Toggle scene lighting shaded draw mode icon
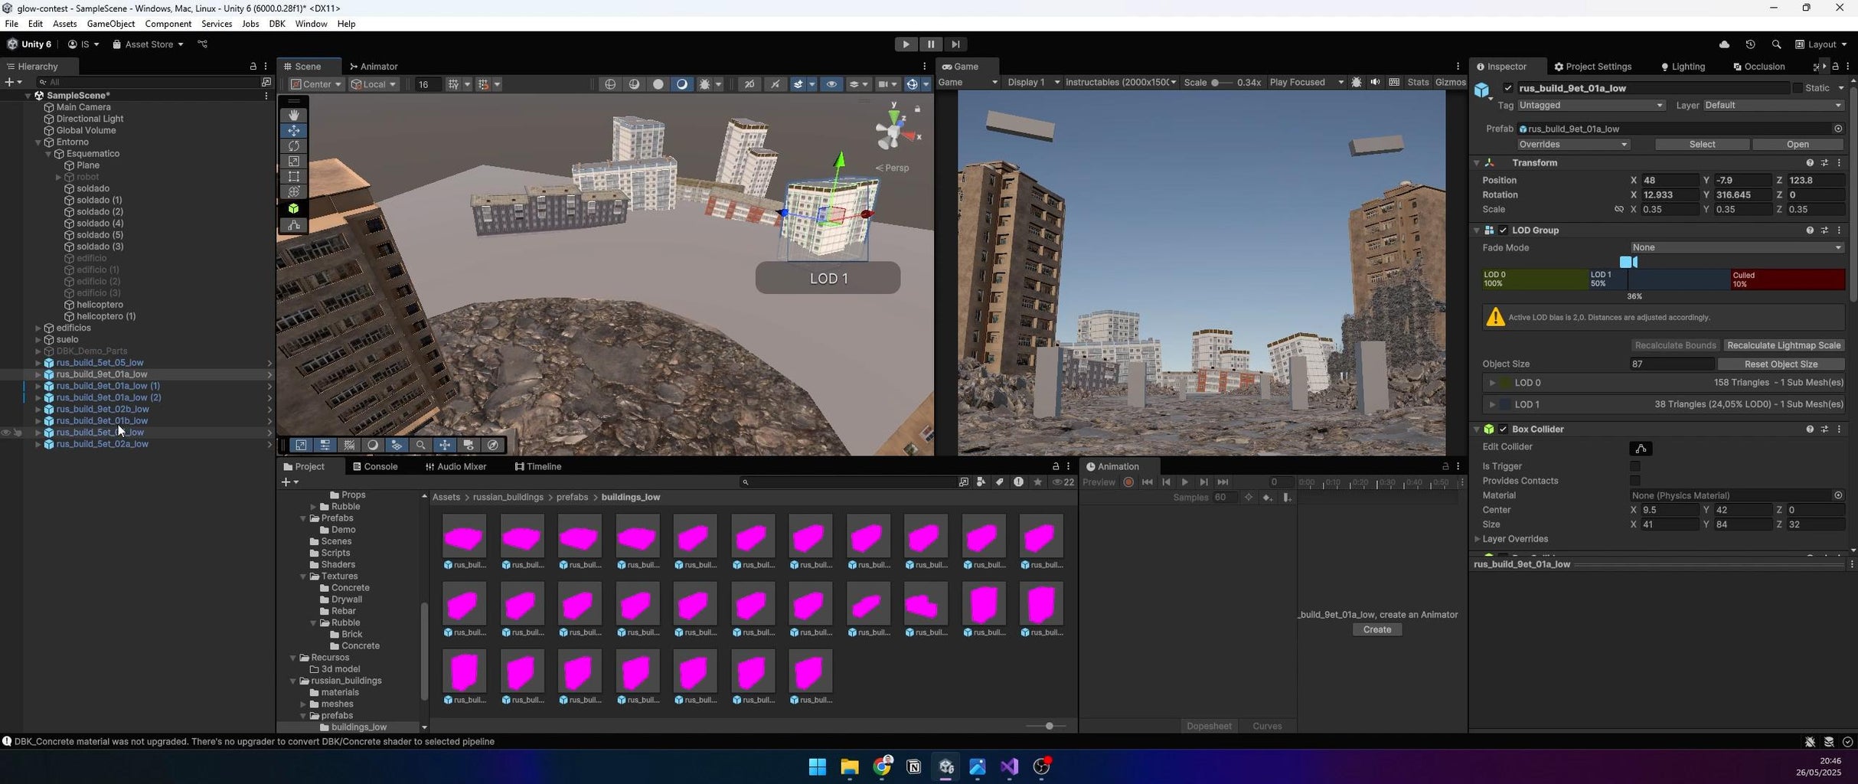Image resolution: width=1858 pixels, height=784 pixels. point(682,84)
